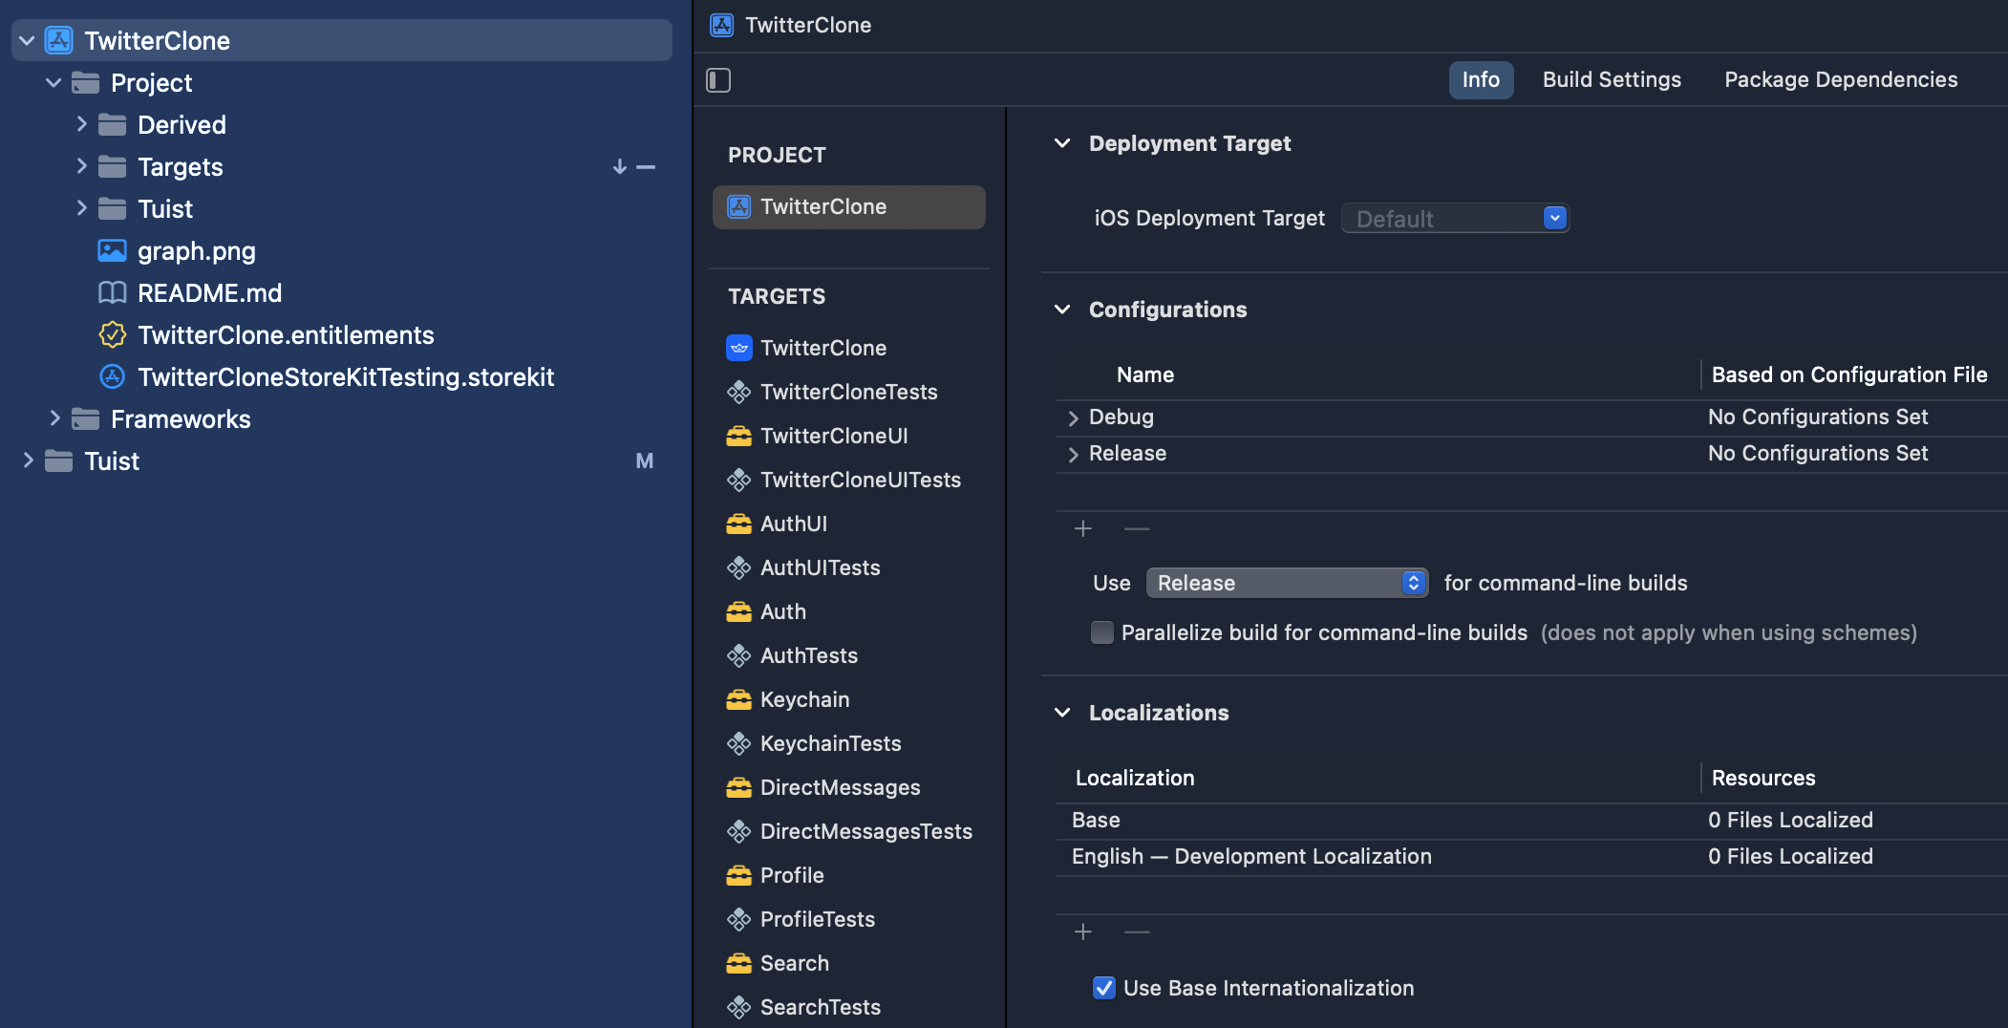Screen dimensions: 2008x1028
Task: Uncheck Use Base Internationalization
Action: (1103, 988)
